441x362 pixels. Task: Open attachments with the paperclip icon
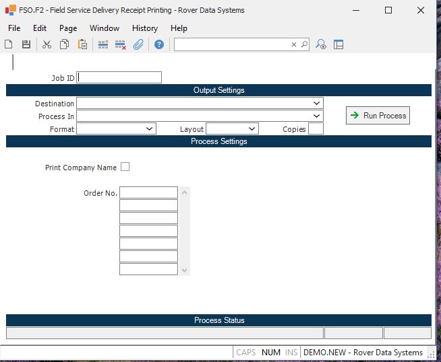(138, 44)
